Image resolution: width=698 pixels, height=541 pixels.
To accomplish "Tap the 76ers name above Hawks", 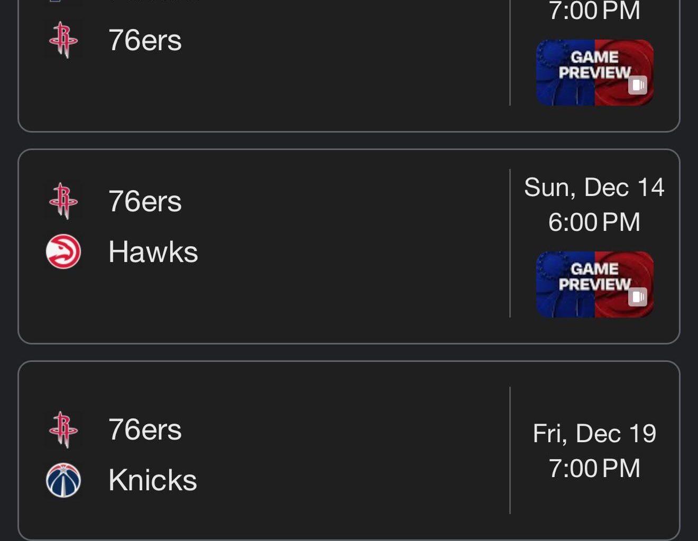I will click(x=145, y=201).
